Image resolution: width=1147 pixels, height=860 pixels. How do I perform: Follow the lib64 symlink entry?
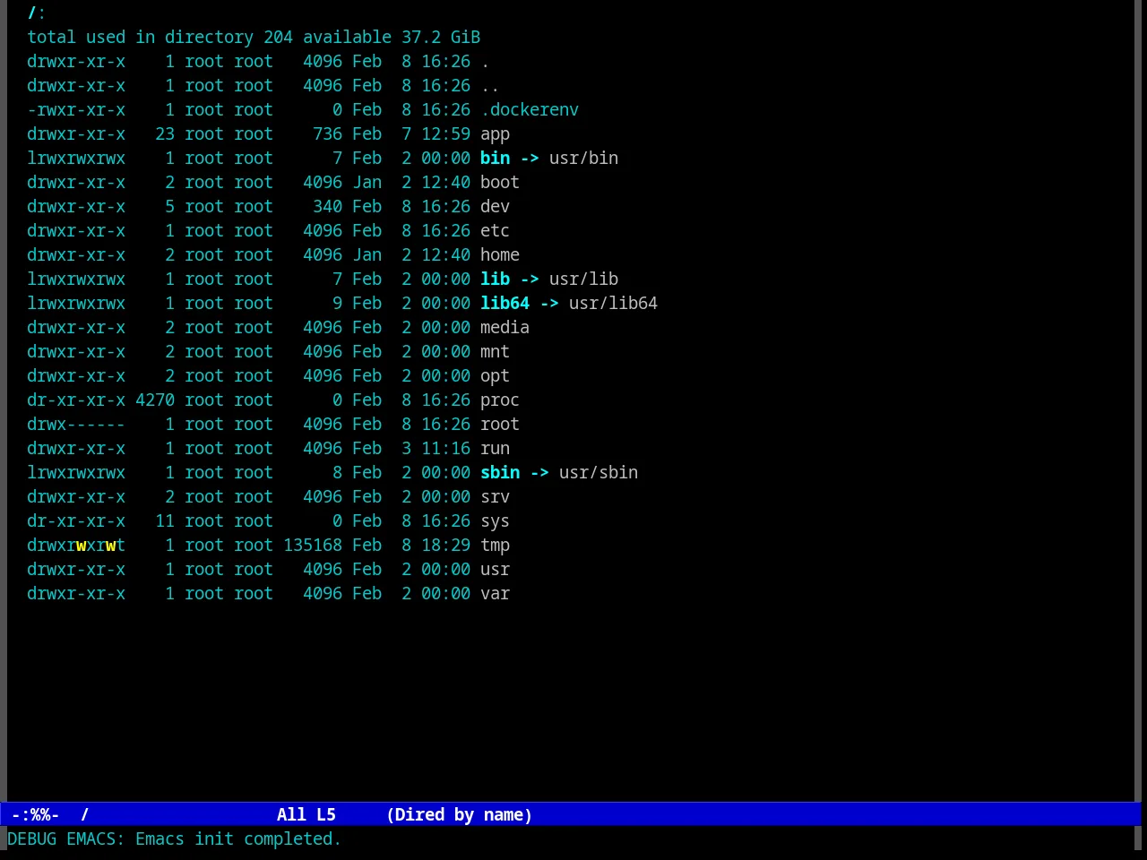click(x=505, y=304)
